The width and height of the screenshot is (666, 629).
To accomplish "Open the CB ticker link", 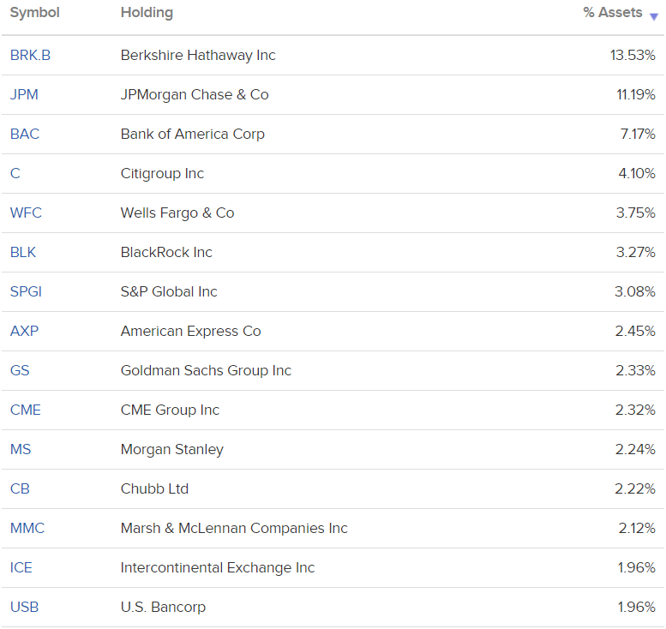I will [20, 488].
